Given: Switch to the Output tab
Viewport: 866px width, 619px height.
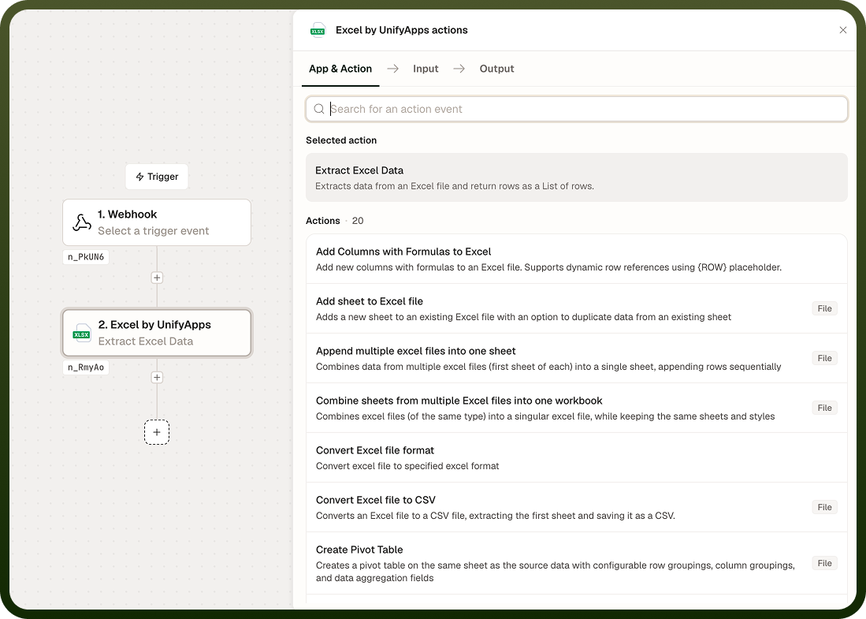Looking at the screenshot, I should point(496,69).
